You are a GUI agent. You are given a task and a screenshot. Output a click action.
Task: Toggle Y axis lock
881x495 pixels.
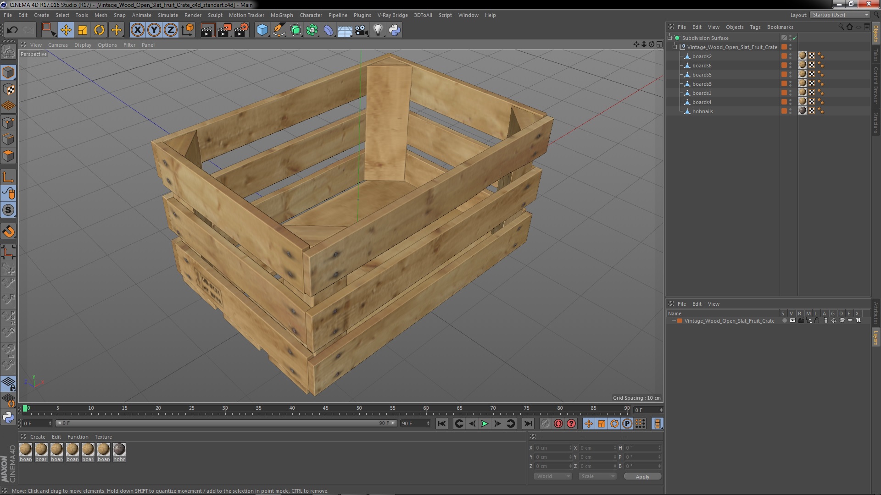[154, 30]
